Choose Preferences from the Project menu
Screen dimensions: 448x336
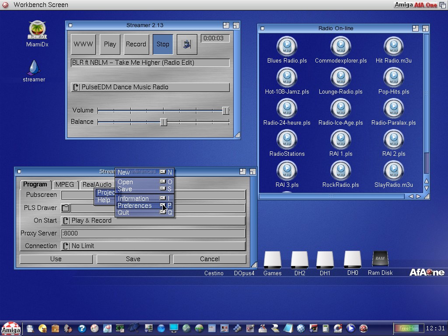(135, 206)
